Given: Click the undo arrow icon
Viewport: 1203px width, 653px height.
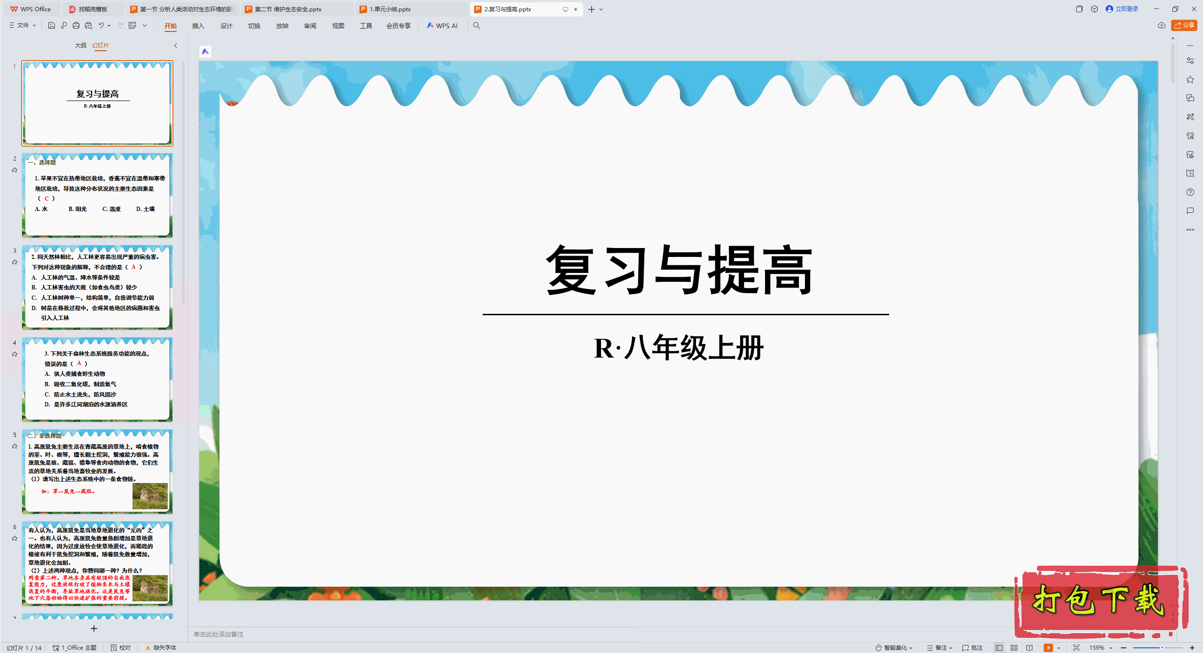Looking at the screenshot, I should (101, 25).
